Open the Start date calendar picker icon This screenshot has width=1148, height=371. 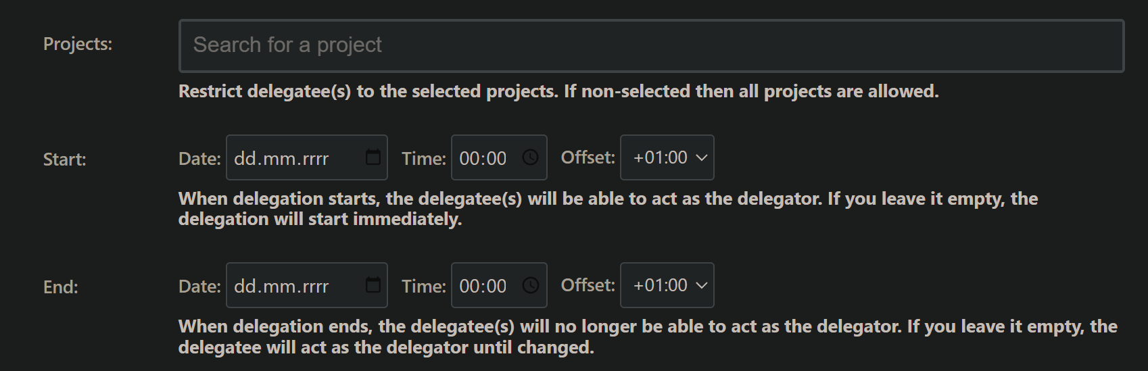373,157
